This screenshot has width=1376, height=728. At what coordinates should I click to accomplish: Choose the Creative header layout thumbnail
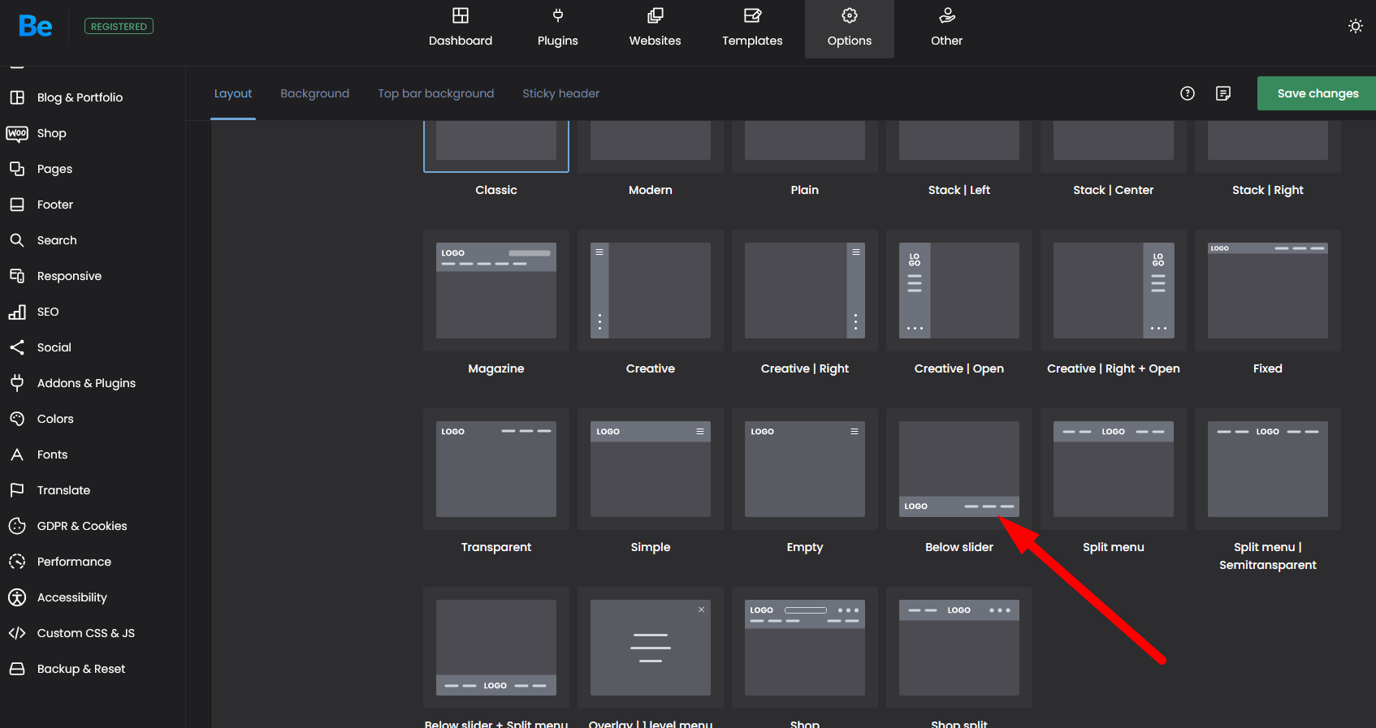(x=651, y=291)
